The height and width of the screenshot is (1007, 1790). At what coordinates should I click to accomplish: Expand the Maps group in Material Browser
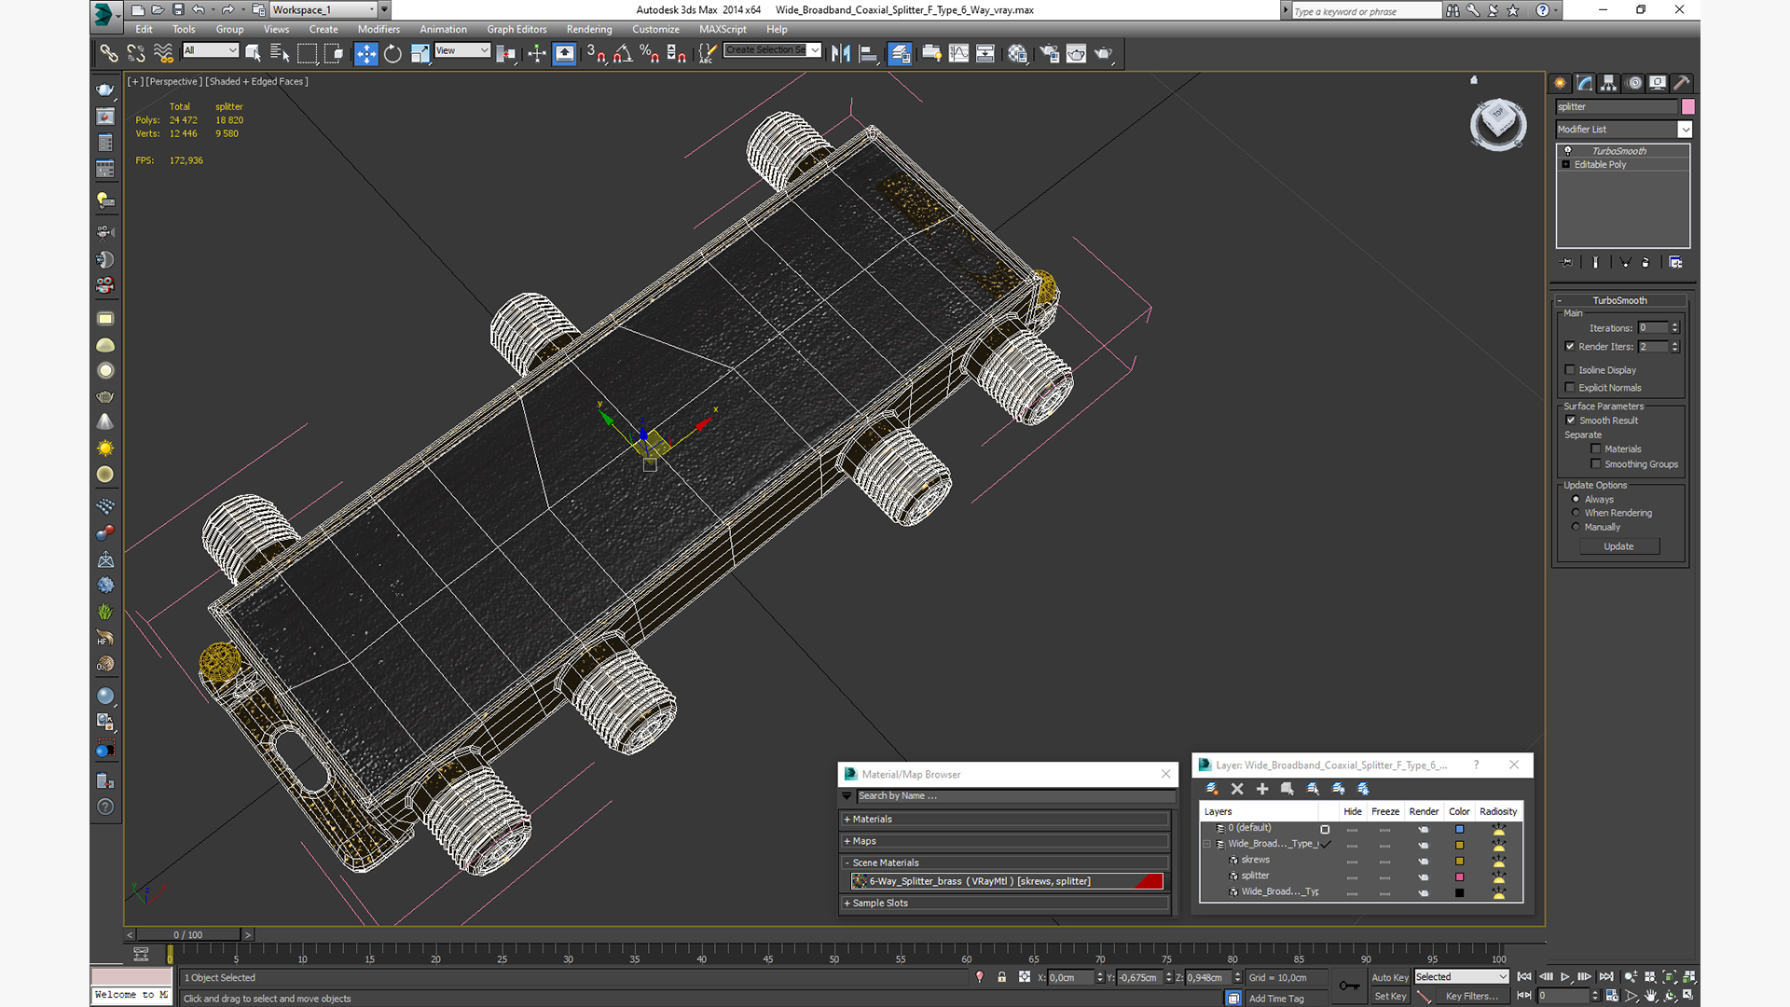point(1004,841)
